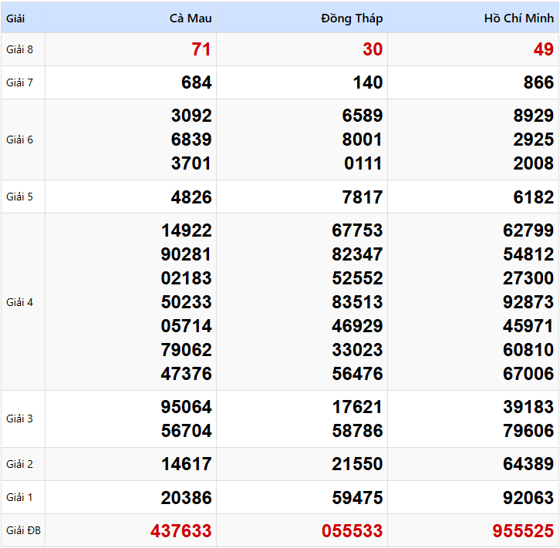Click the number 79062 in Giải 4

[x=187, y=350]
